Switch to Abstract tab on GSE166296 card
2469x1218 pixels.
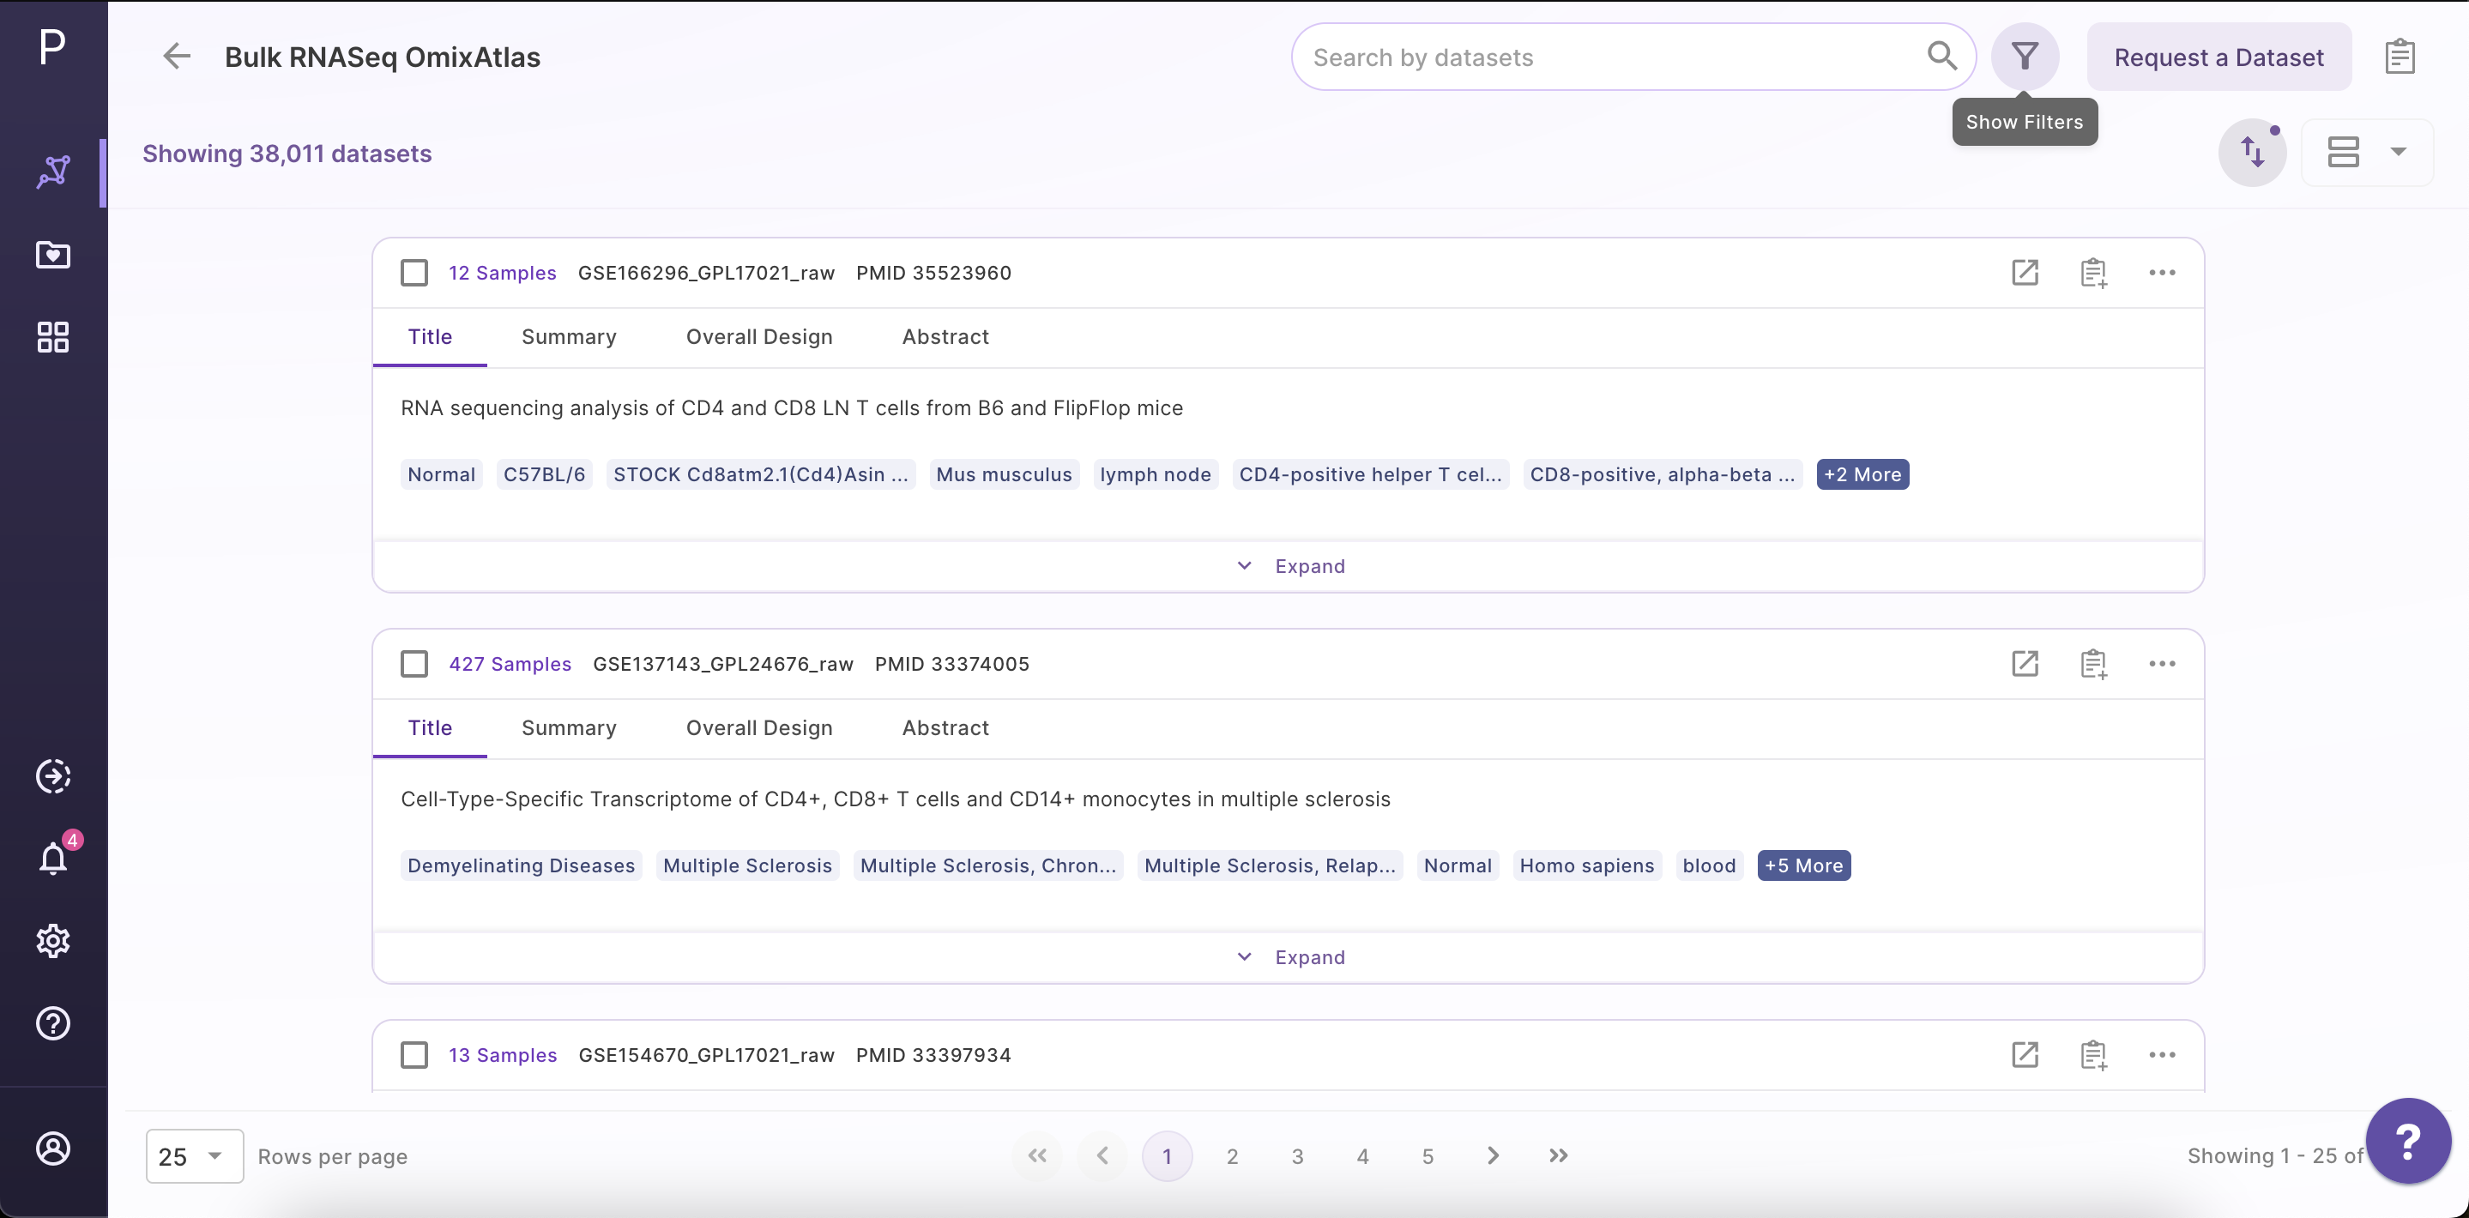click(x=945, y=336)
